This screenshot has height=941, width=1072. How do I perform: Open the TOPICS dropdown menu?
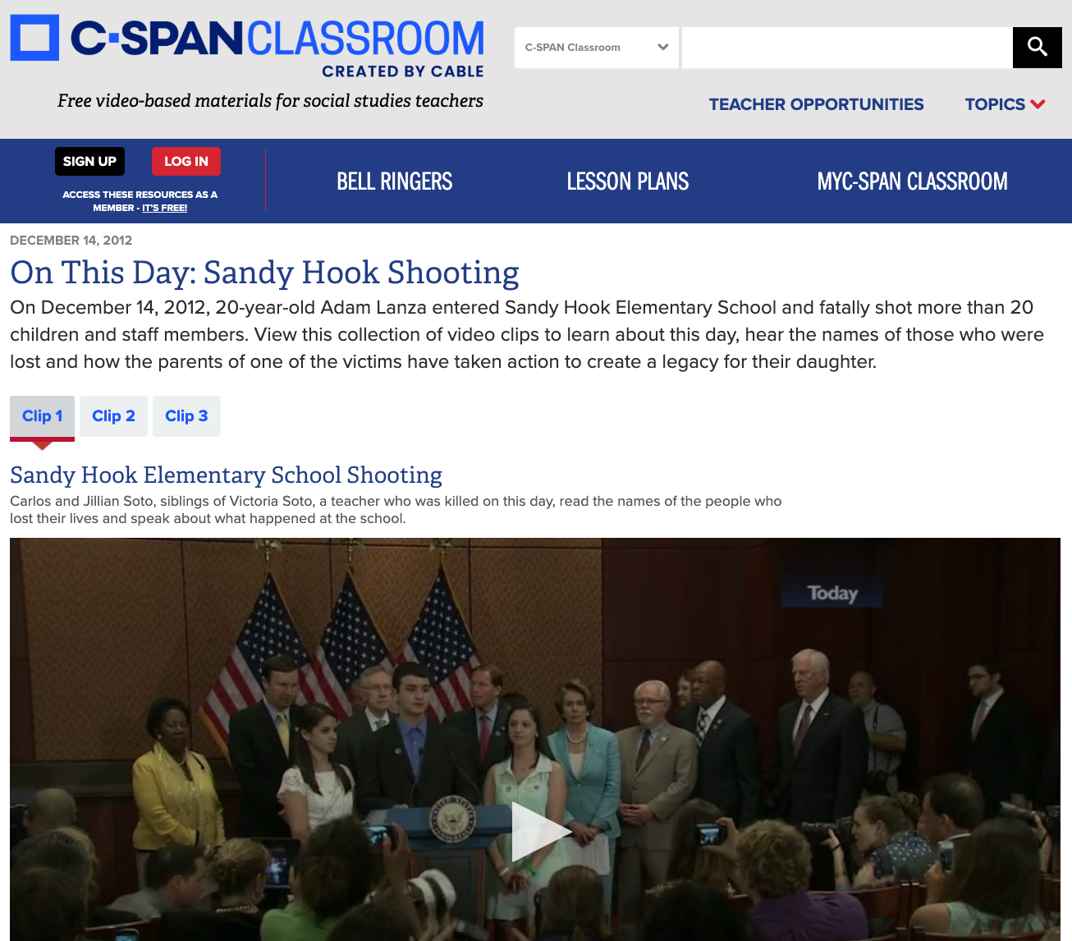coord(1003,104)
